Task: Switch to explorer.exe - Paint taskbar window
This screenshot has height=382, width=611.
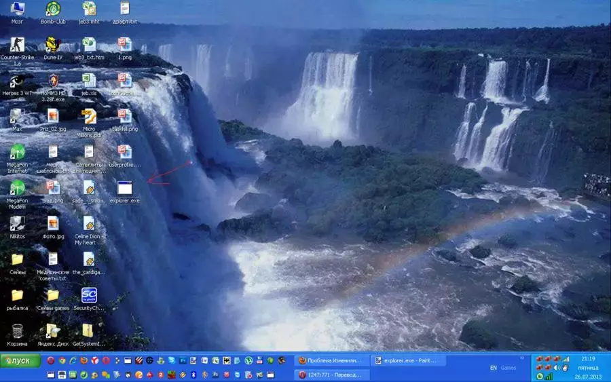Action: click(408, 360)
